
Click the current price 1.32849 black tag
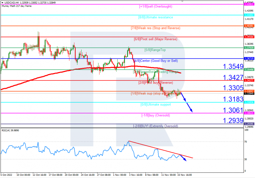coord(249,93)
